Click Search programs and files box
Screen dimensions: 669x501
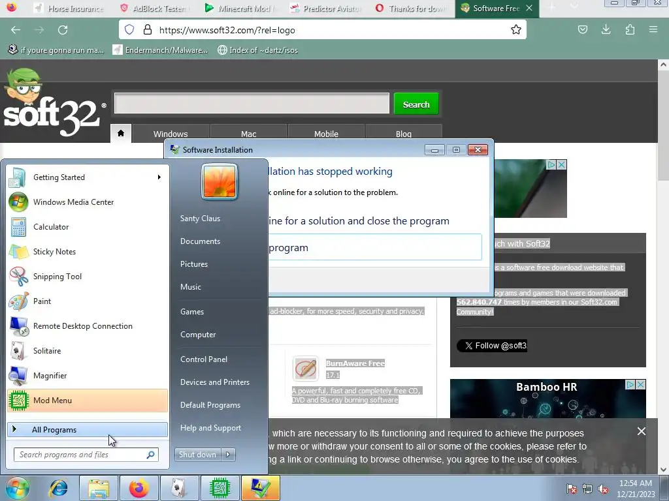click(86, 455)
